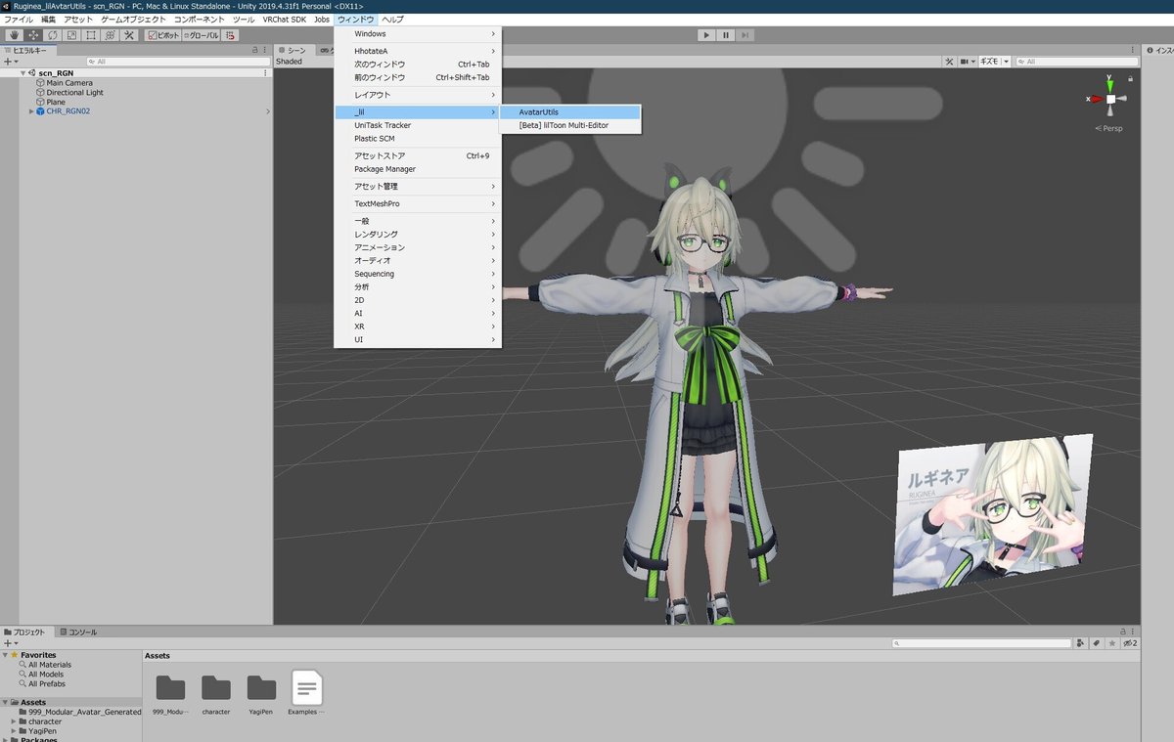
Task: Open the Windows submenu entry
Action: 418,34
